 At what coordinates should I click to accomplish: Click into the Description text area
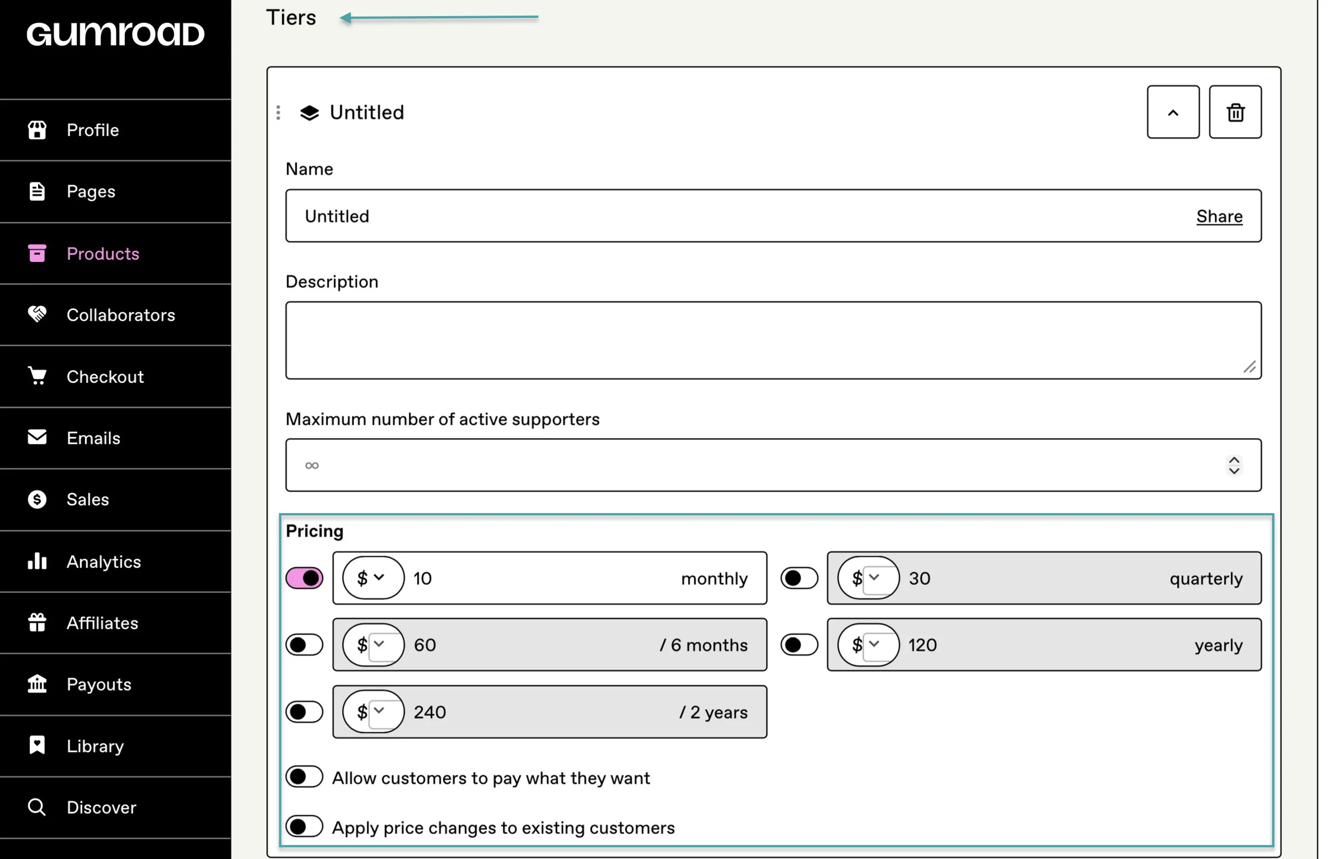point(773,340)
